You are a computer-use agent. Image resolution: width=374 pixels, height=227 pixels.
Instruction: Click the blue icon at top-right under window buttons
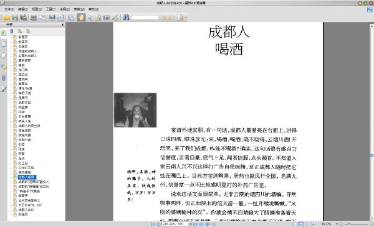click(x=370, y=10)
